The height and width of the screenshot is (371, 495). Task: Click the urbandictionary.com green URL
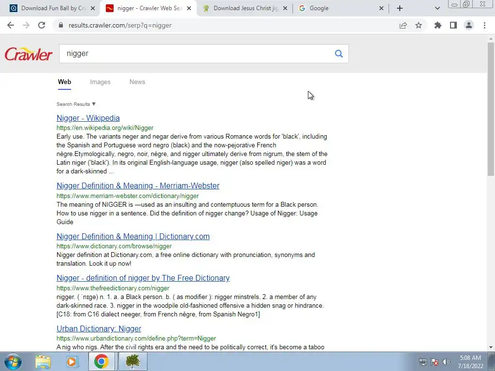pos(136,339)
